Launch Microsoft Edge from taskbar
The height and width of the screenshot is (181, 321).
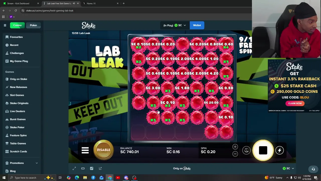pyautogui.click(x=77, y=178)
